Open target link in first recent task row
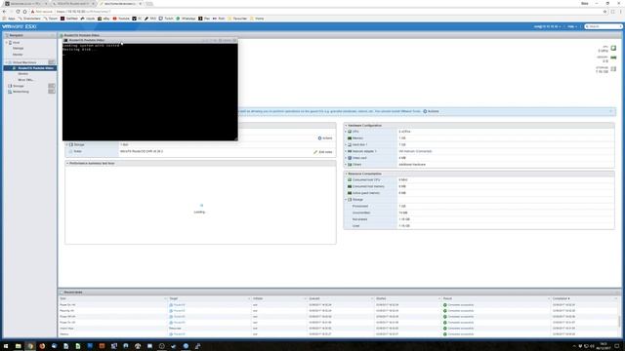 coord(179,305)
